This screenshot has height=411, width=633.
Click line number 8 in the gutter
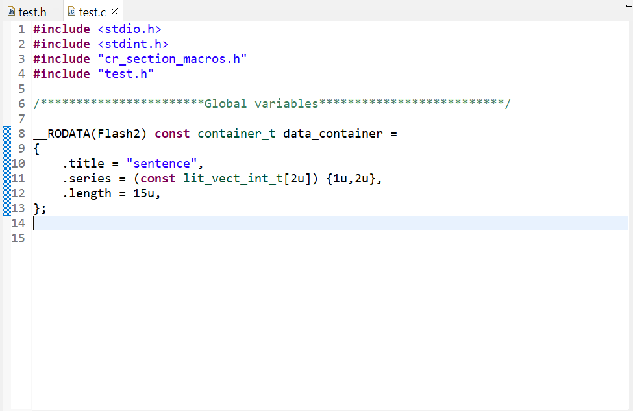tap(21, 133)
